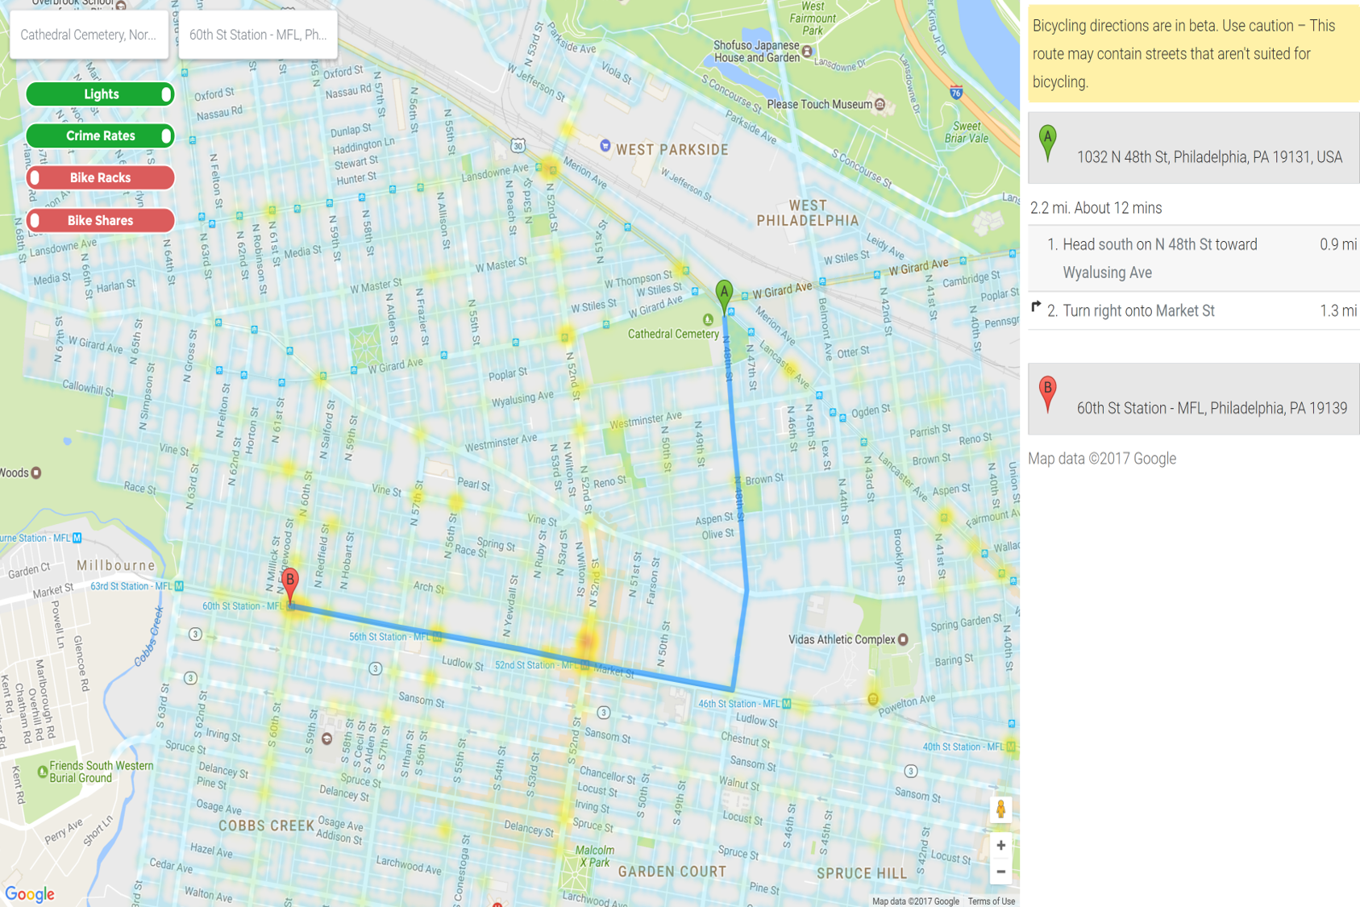Click the turn-right arrow icon in directions
Image resolution: width=1360 pixels, height=907 pixels.
1037,306
